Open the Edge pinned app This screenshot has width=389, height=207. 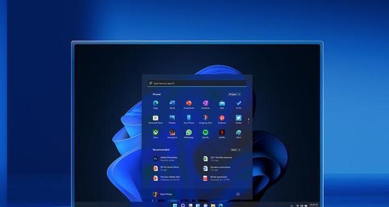point(156,105)
